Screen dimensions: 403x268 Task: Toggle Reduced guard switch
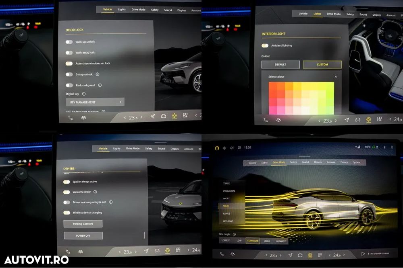pos(69,85)
